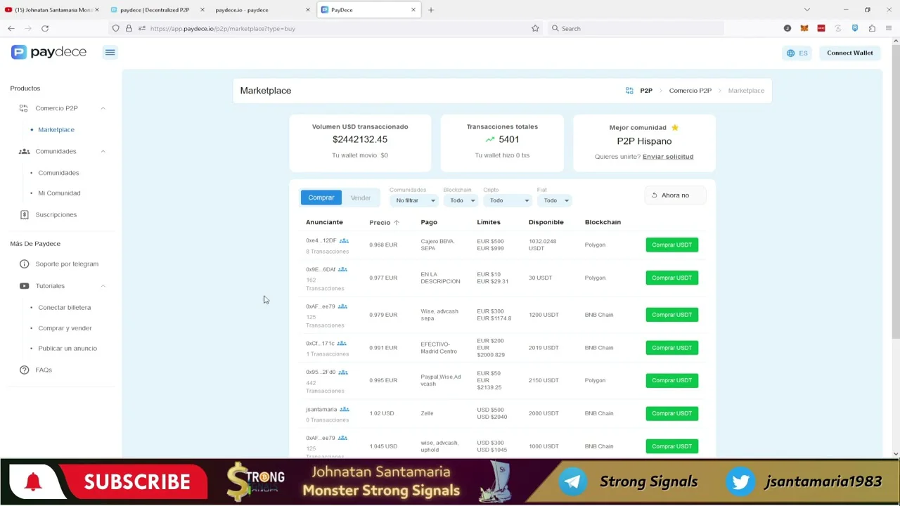900x506 pixels.
Task: Click the browser page reload icon
Action: coord(45,29)
